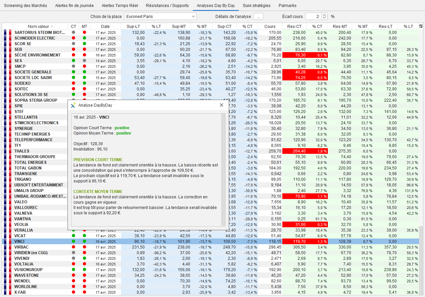
Task: Open the Choix de la place dropdown
Action: 160,16
